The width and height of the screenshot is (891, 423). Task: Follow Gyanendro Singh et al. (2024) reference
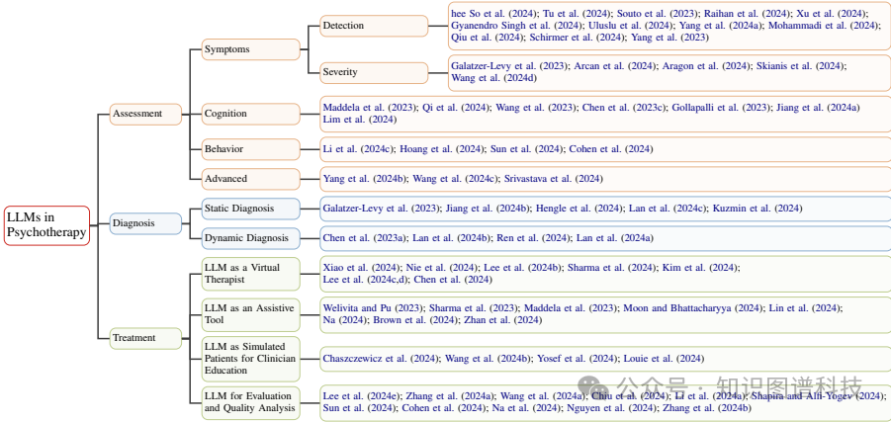[x=517, y=26]
